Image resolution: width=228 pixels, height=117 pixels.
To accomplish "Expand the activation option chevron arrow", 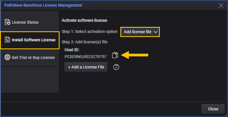I will pyautogui.click(x=156, y=32).
